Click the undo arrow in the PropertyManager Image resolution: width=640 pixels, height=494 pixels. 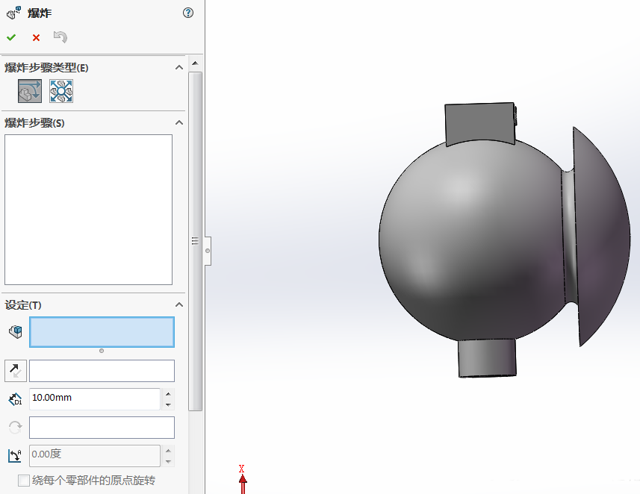(x=60, y=36)
